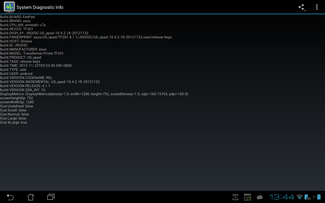Select the screenHeightDp: 752 line
The height and width of the screenshot is (203, 325).
[17, 98]
